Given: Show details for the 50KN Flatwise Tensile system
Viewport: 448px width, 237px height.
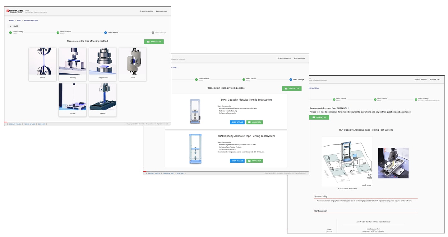Looking at the screenshot, I should pos(237,122).
